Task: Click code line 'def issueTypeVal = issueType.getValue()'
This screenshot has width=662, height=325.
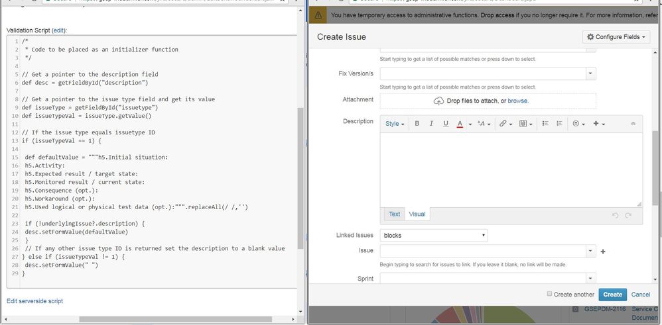Action: [x=86, y=116]
